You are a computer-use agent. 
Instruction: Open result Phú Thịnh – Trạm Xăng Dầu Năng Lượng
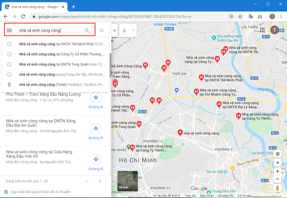(x=43, y=94)
